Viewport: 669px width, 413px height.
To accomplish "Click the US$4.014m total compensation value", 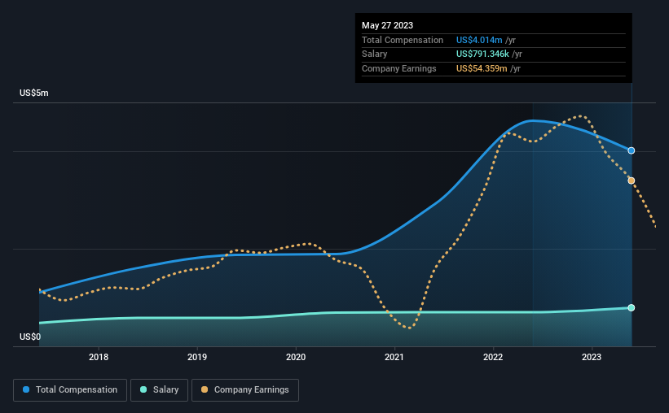I will click(479, 40).
